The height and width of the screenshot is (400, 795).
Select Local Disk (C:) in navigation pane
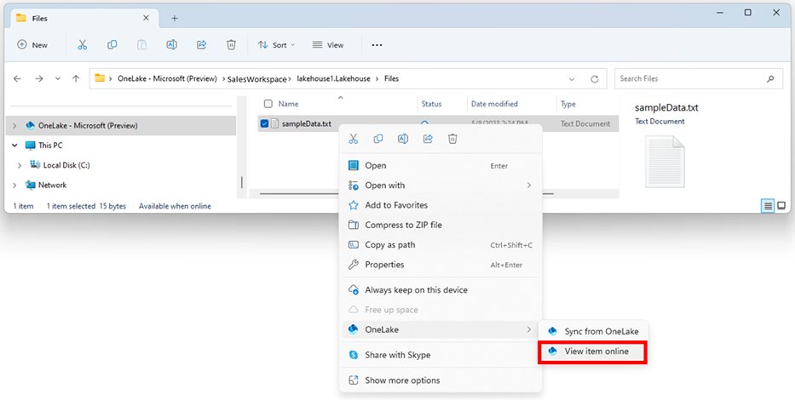click(x=66, y=165)
